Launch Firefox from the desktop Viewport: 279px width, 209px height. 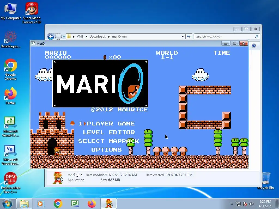coord(11,96)
